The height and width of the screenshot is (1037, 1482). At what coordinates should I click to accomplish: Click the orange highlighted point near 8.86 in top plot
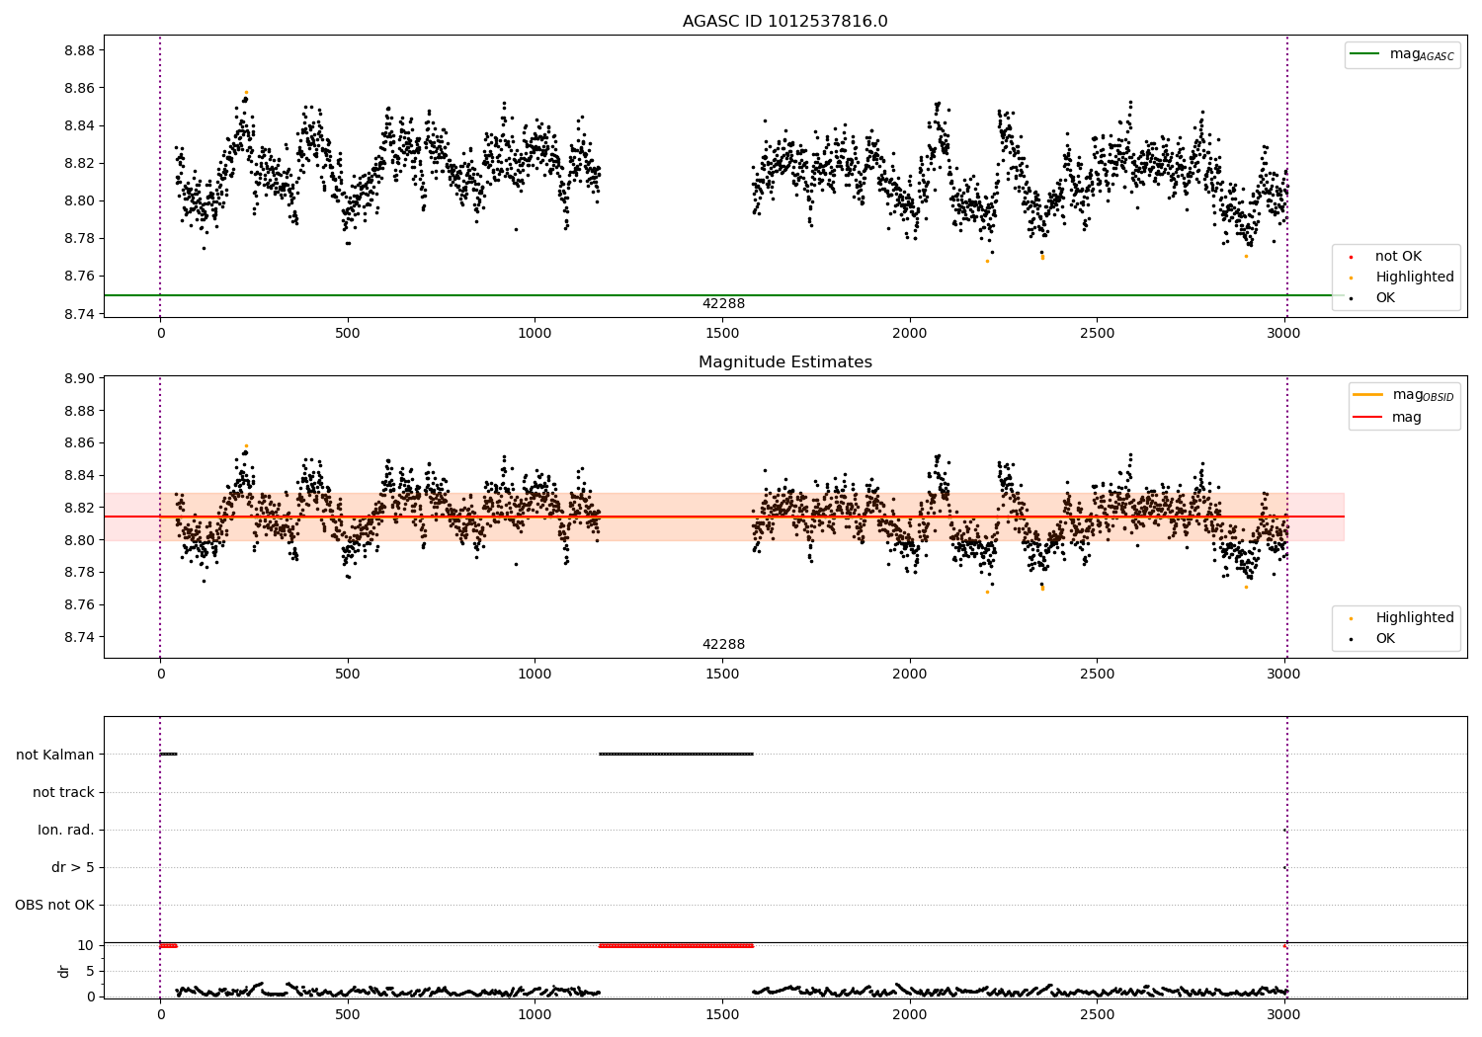pyautogui.click(x=246, y=92)
